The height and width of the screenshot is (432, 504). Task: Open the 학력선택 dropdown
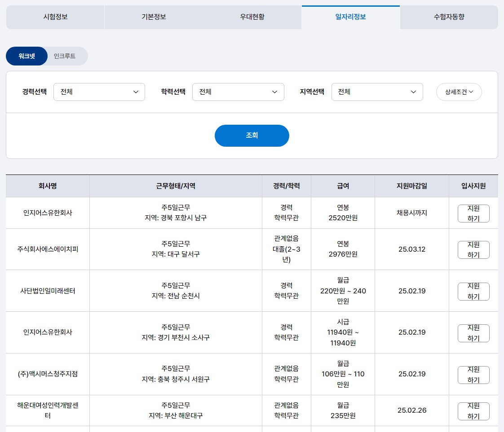(x=238, y=92)
